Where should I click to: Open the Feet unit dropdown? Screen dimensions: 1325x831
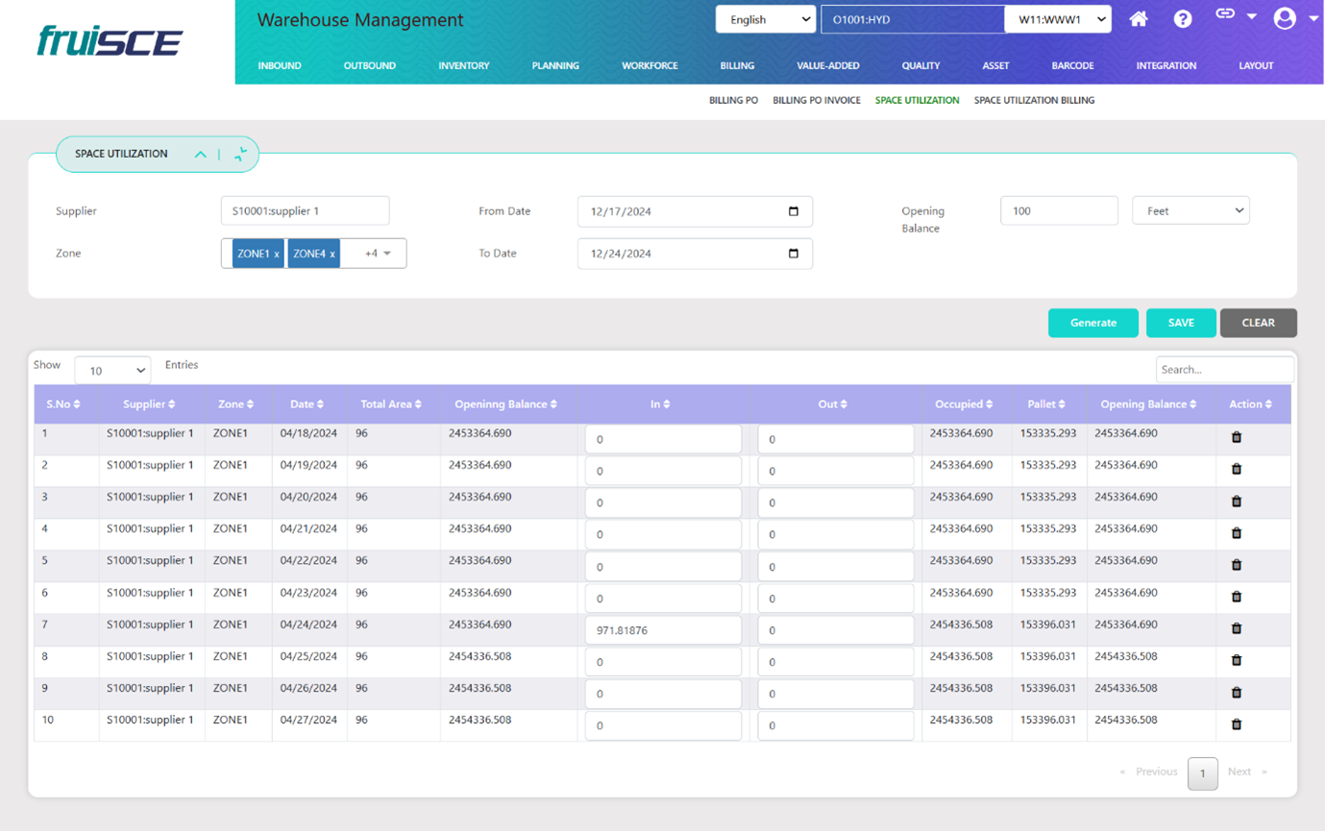pyautogui.click(x=1190, y=210)
